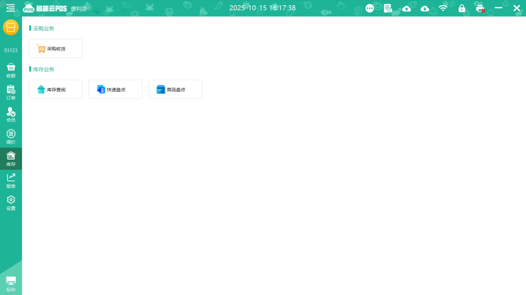
Task: Collapse the sidebar with the hamburger icon
Action: (x=11, y=8)
